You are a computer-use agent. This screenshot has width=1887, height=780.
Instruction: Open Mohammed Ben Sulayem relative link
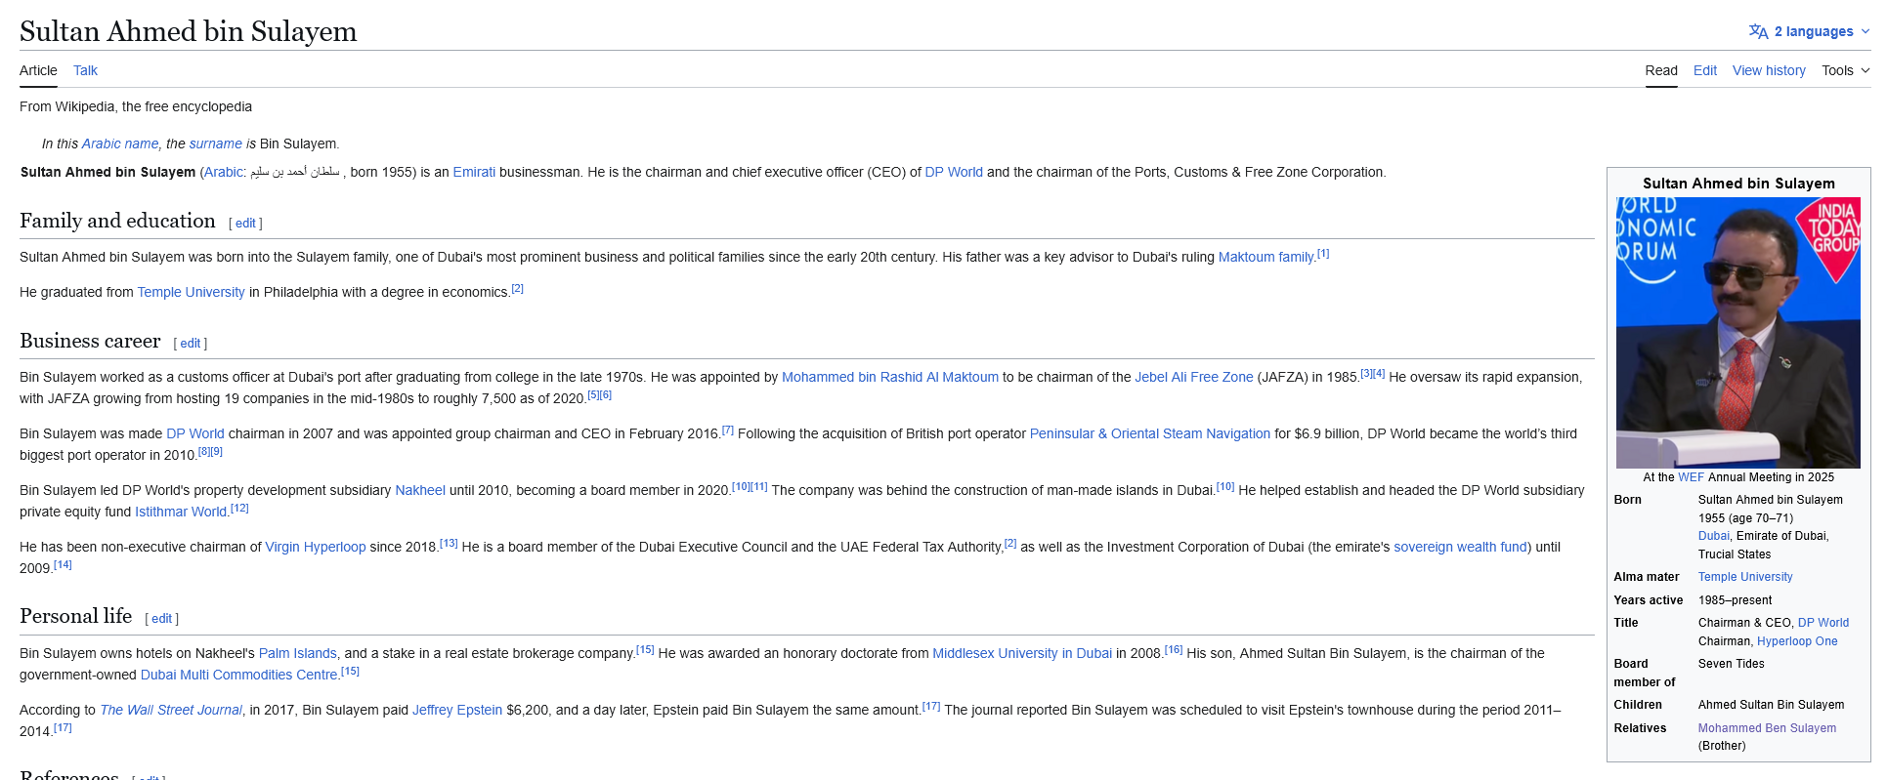[x=1767, y=728]
